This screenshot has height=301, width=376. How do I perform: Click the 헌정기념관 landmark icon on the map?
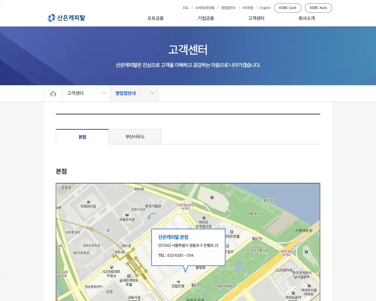pyautogui.click(x=153, y=206)
